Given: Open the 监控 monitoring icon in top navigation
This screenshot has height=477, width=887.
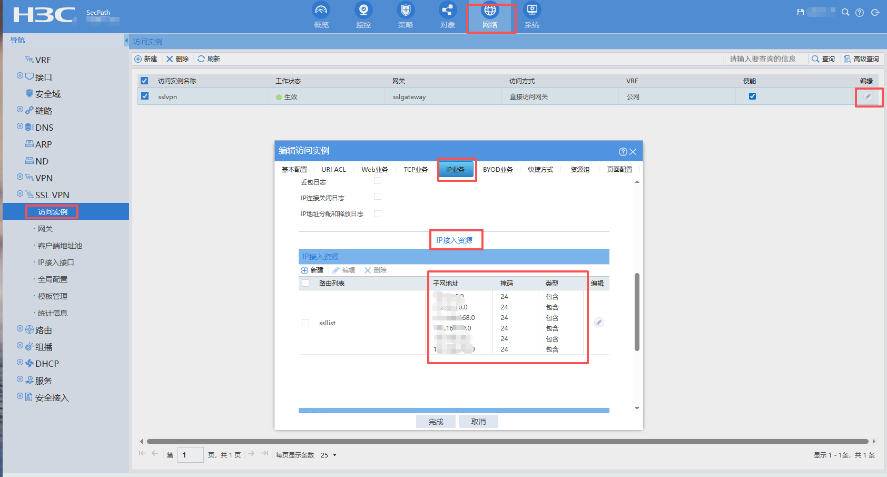Looking at the screenshot, I should 363,11.
